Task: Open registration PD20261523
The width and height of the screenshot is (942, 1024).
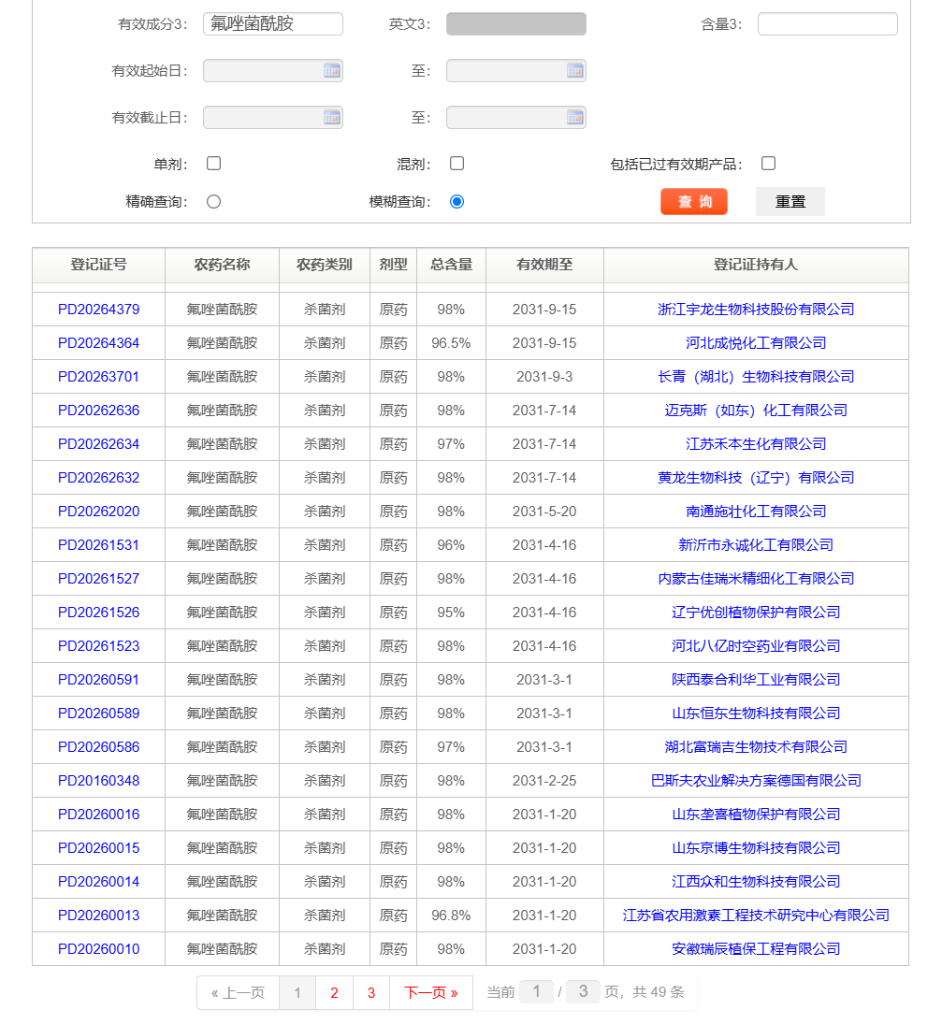Action: coord(98,646)
